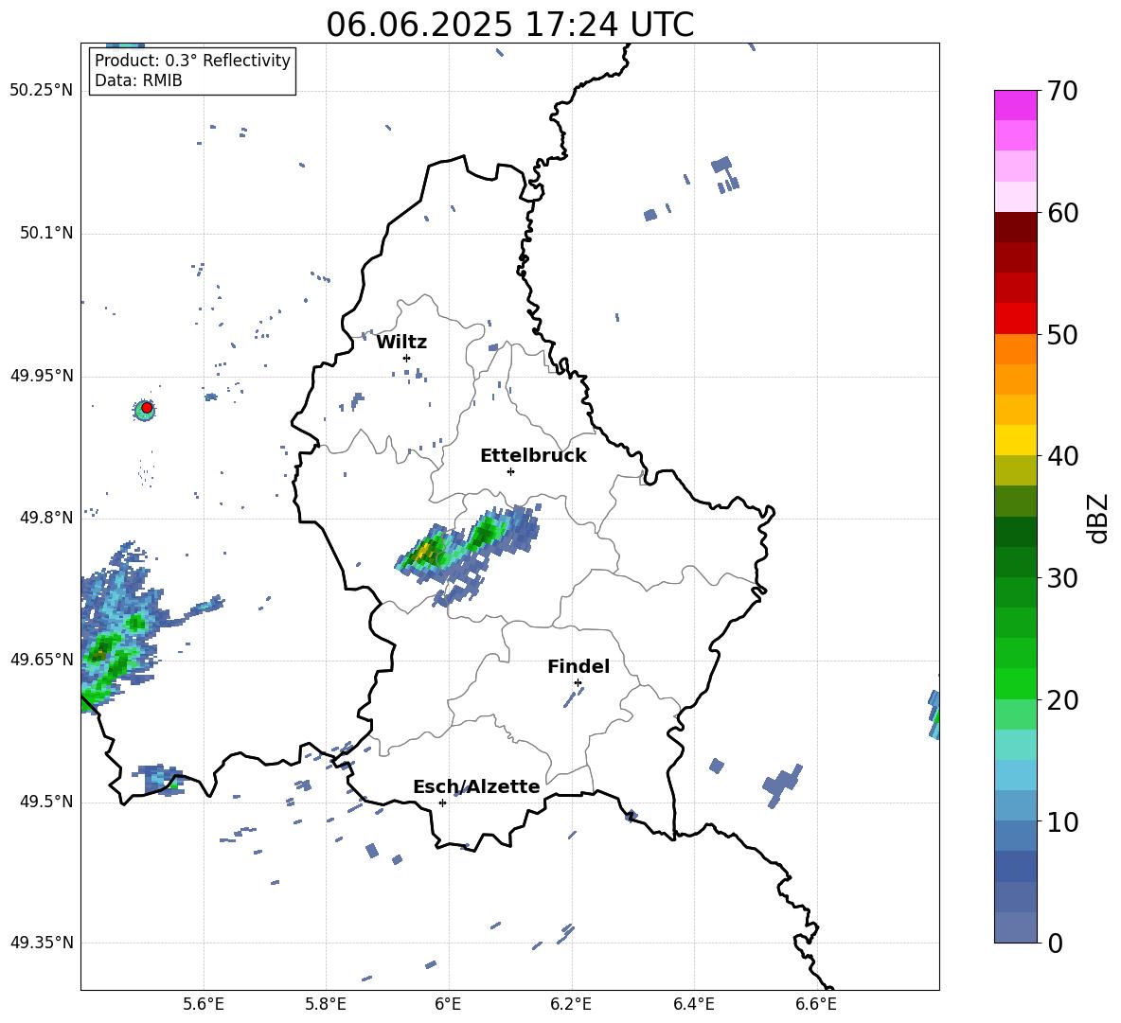The image size is (1121, 1023).
Task: Click the colorbar tick value 20
Action: 1062,699
